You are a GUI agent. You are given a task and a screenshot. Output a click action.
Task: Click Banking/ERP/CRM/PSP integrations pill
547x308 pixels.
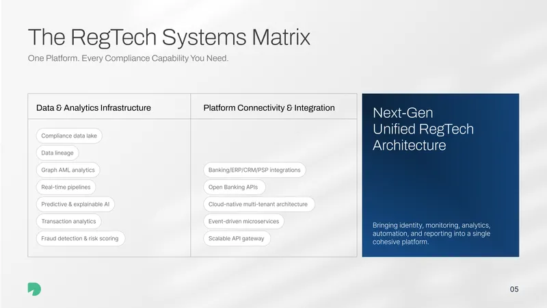(254, 170)
